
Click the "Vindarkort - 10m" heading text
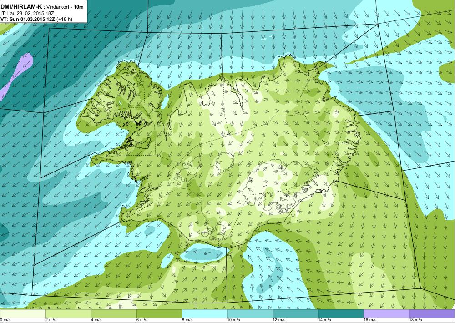[65, 6]
